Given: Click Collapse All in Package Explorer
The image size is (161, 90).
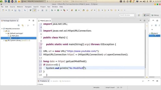Looking at the screenshot, I should (19, 25).
